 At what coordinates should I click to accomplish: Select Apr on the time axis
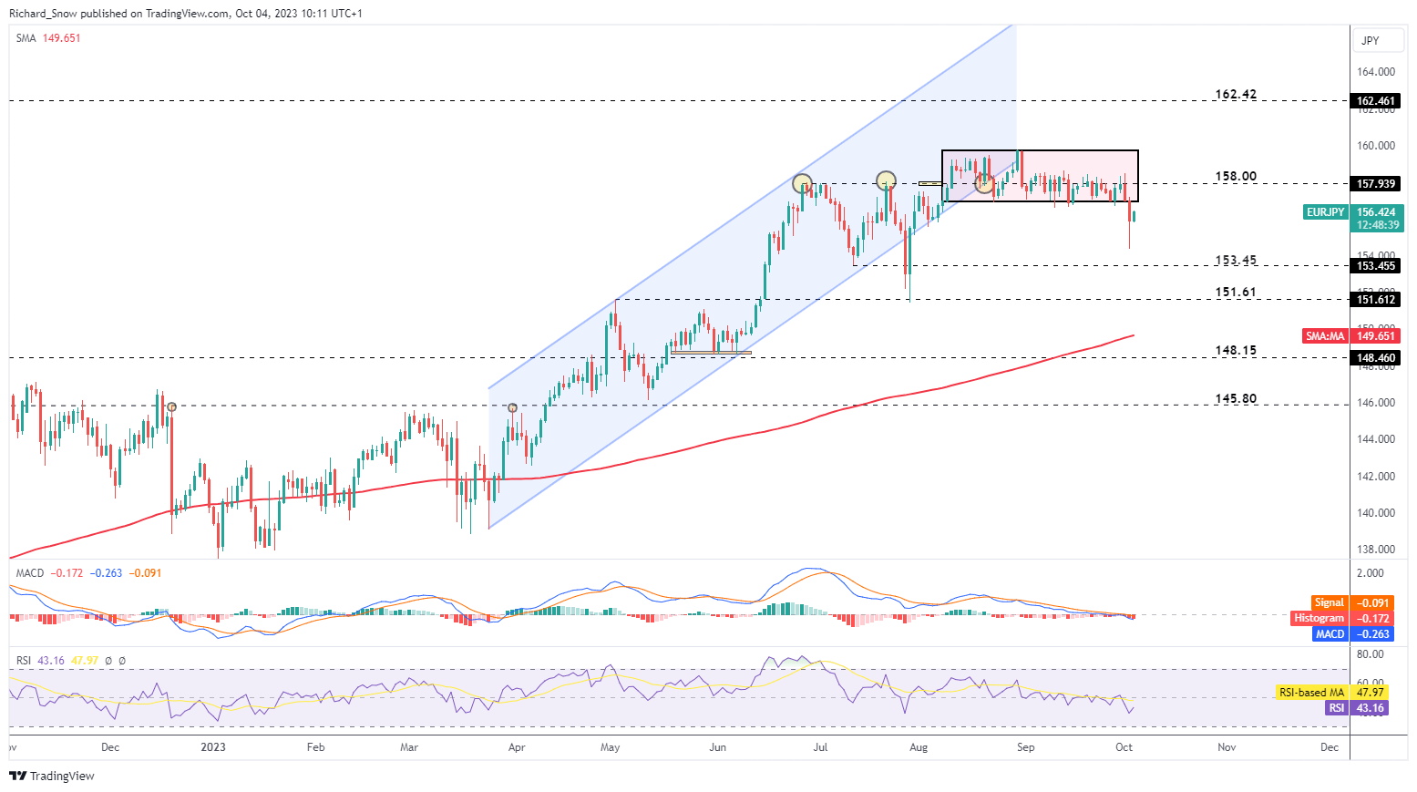click(517, 747)
